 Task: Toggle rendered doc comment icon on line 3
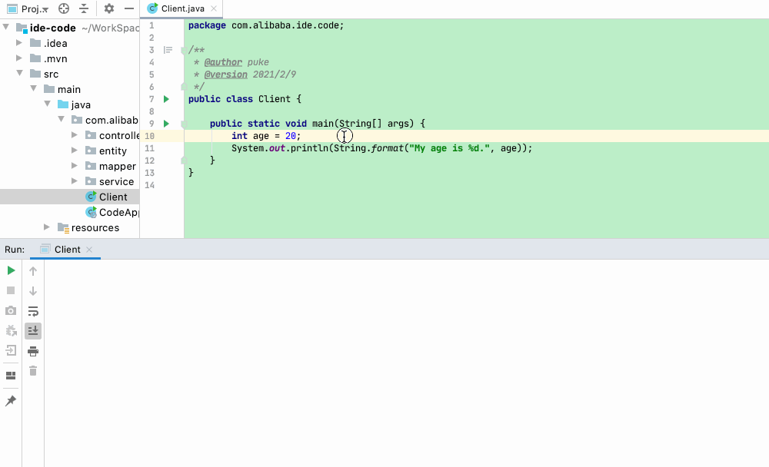[168, 50]
